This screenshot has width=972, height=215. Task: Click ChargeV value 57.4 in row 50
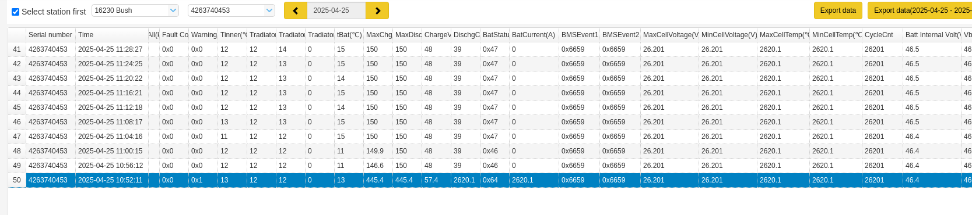point(437,180)
